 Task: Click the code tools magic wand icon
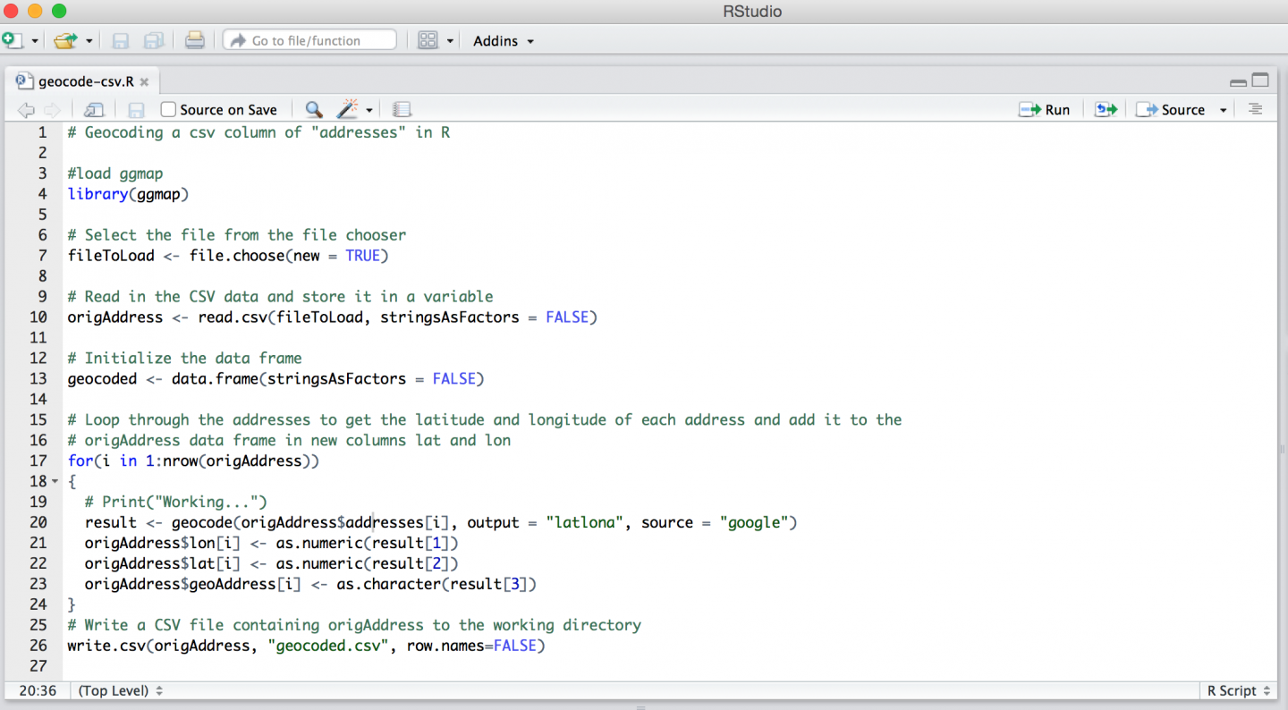click(x=349, y=108)
